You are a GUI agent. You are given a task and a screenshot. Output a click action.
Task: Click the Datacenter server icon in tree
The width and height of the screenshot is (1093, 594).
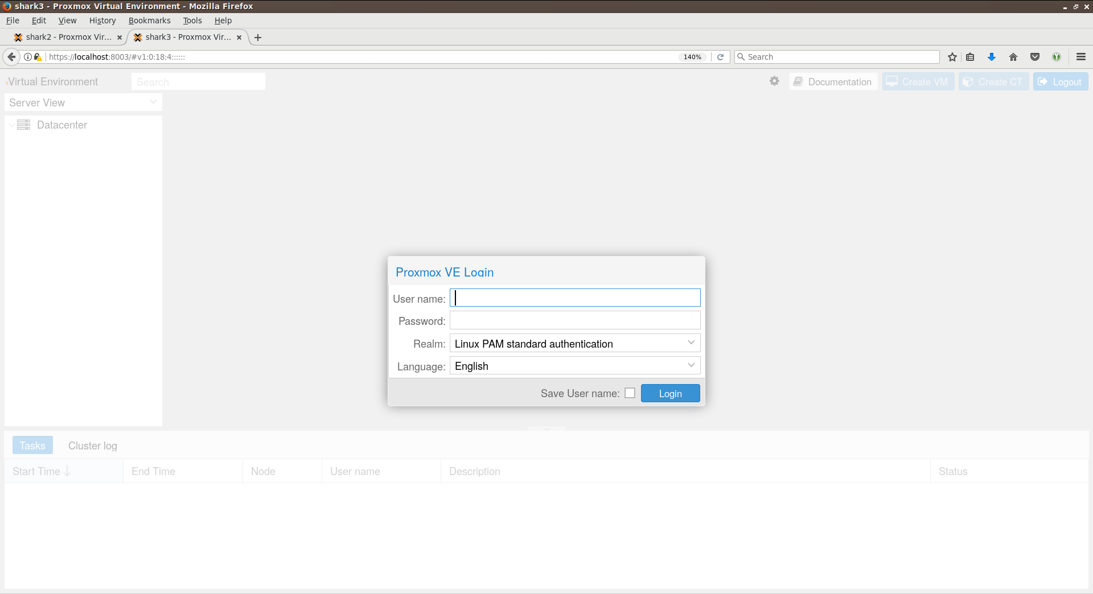coord(23,125)
